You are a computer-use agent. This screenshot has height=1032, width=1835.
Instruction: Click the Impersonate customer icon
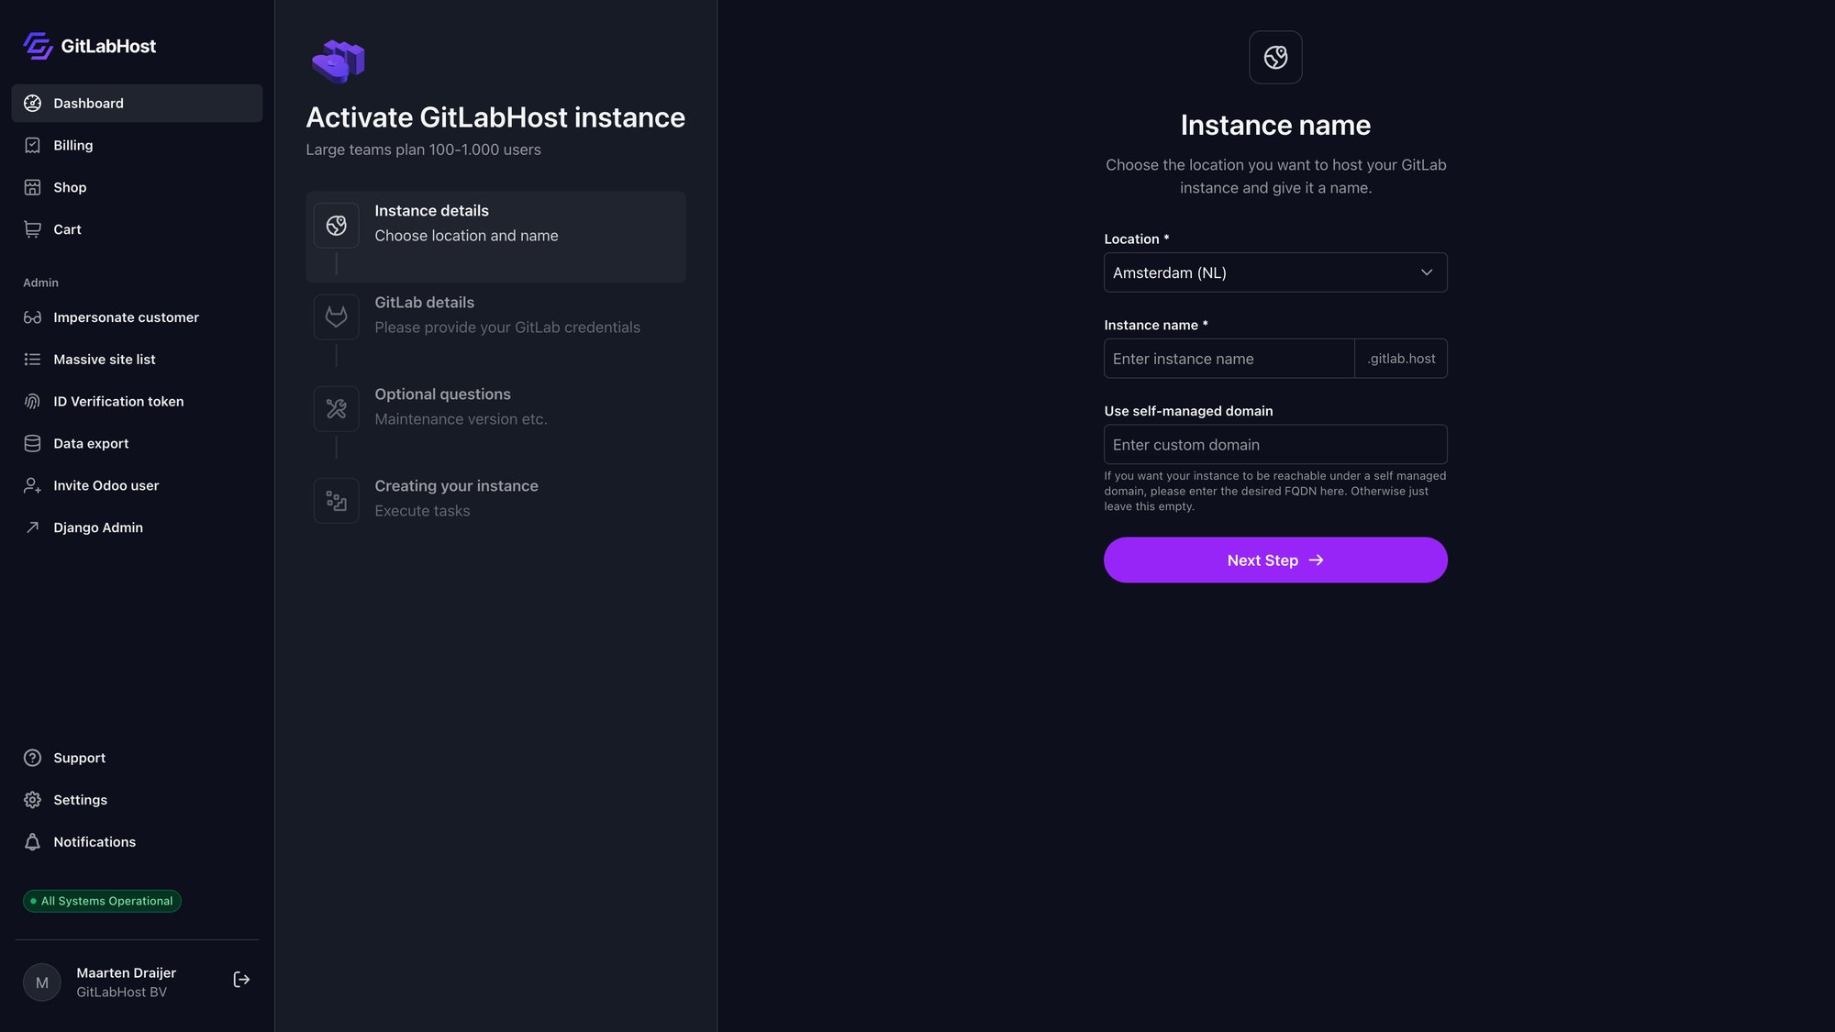point(32,316)
